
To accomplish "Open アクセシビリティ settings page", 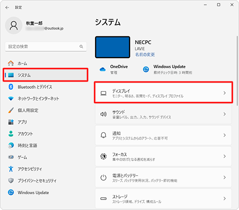I will (45, 169).
